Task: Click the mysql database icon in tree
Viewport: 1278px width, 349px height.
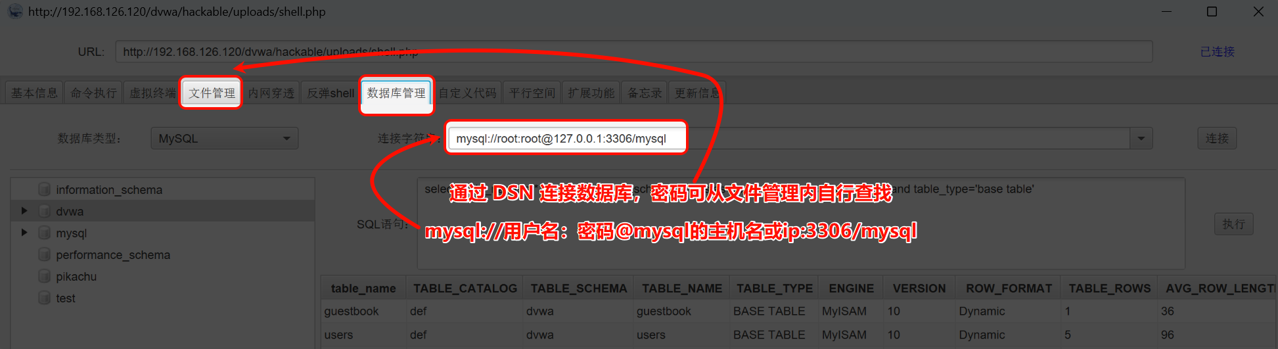Action: point(44,233)
